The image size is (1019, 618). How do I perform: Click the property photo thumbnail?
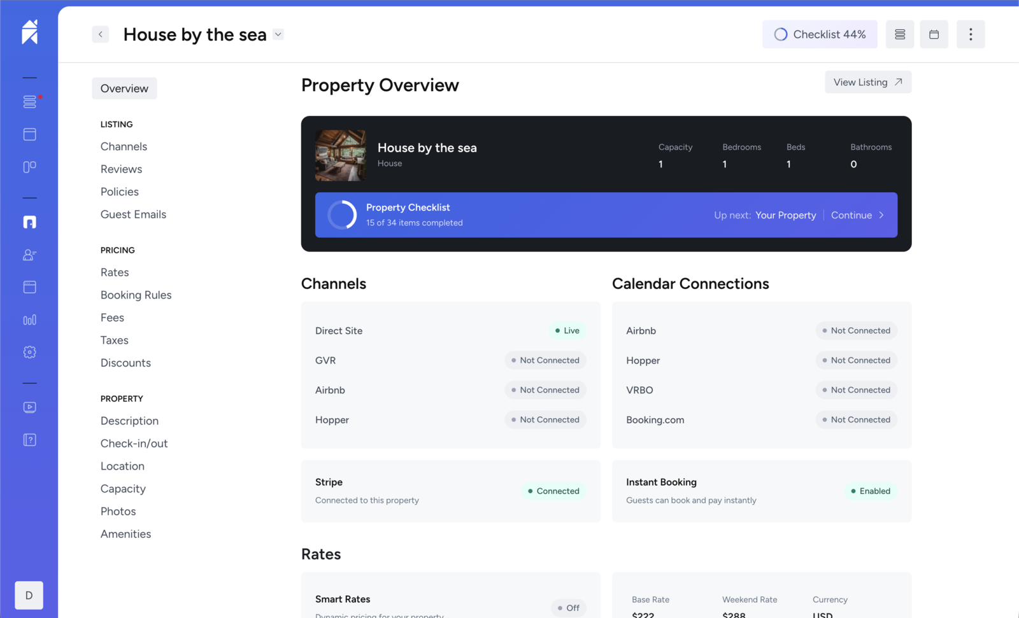341,155
